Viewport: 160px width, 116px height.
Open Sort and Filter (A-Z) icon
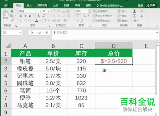[x=142, y=11]
